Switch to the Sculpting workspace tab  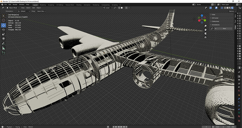[51, 5]
